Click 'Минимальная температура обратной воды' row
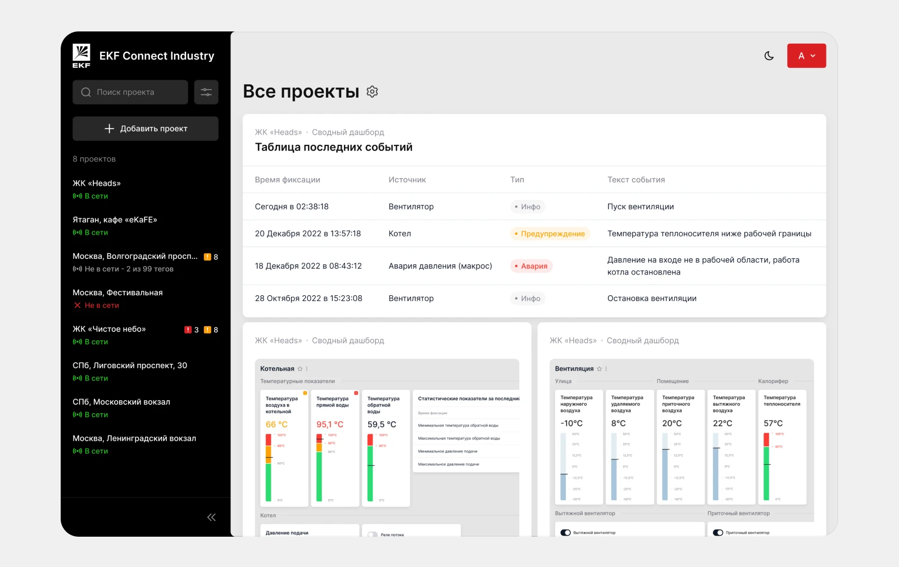This screenshot has width=899, height=567. click(466, 426)
